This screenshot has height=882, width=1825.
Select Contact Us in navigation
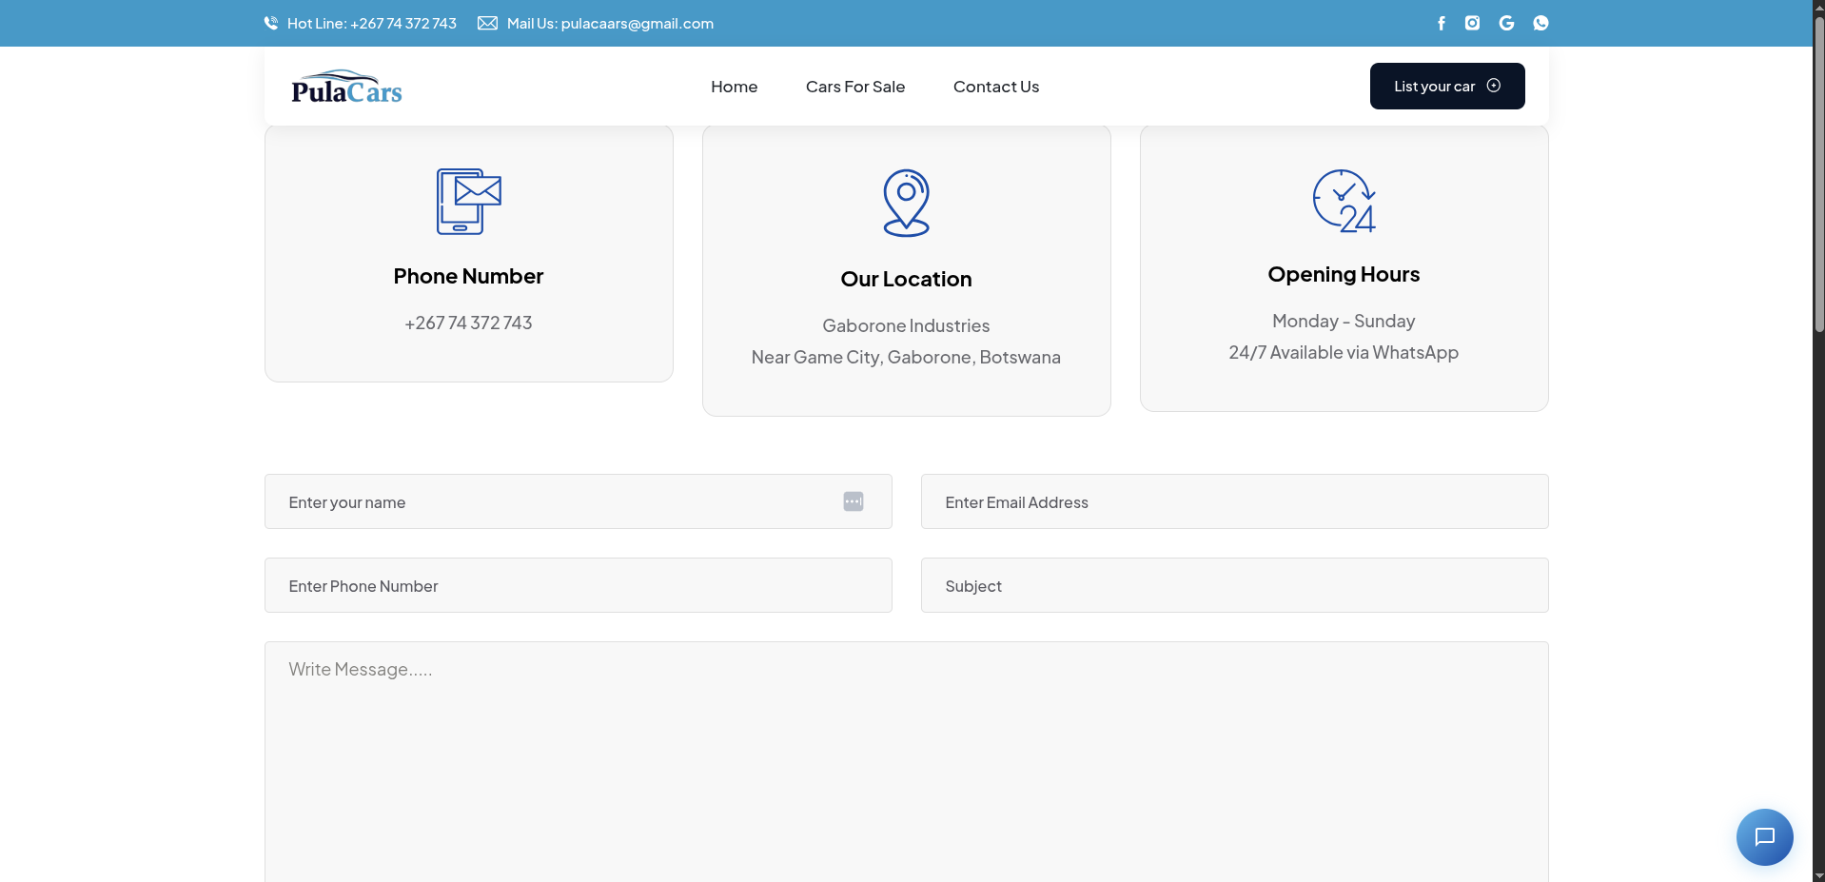tap(995, 87)
